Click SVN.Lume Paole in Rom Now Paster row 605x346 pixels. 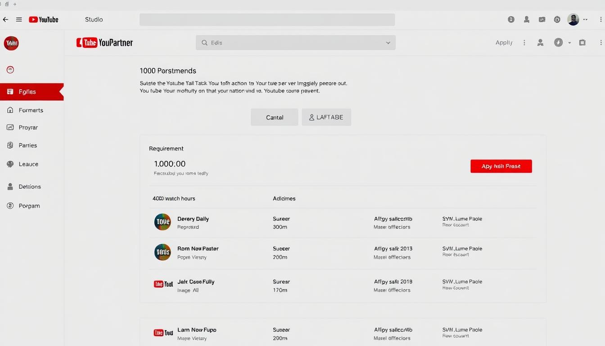click(x=462, y=249)
